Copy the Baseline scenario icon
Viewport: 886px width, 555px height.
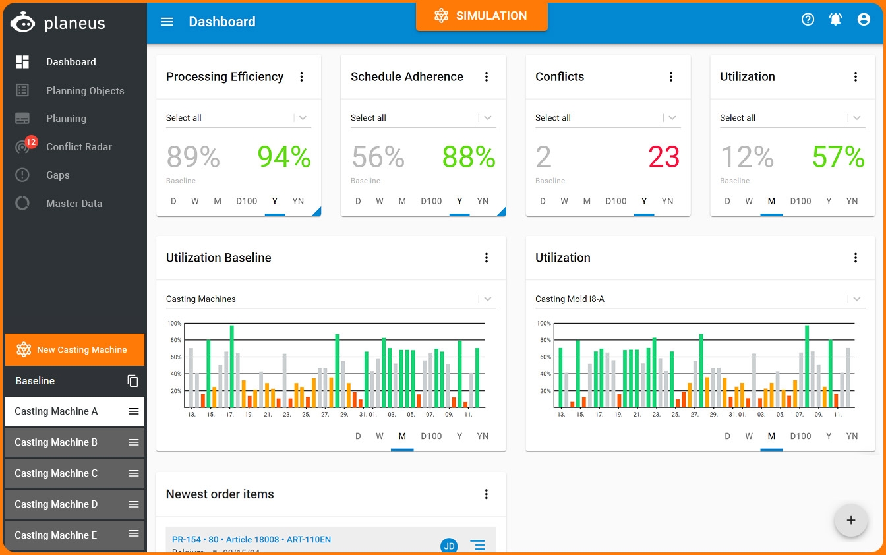pos(133,381)
